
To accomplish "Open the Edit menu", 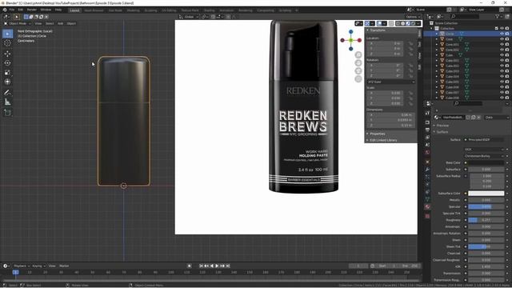I will tap(21, 10).
